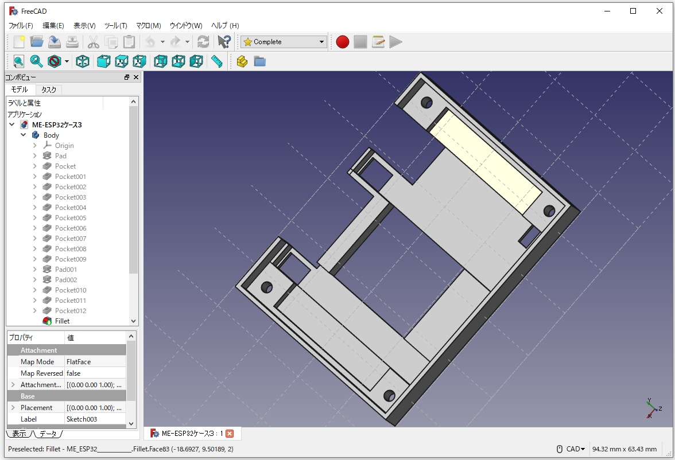The image size is (675, 460).
Task: Click the Fit All view icon
Action: pyautogui.click(x=19, y=61)
